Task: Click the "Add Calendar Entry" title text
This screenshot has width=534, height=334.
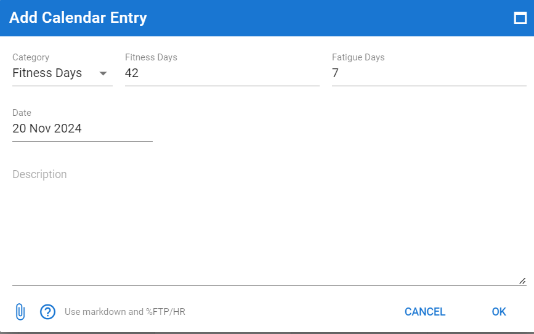Action: click(x=78, y=18)
